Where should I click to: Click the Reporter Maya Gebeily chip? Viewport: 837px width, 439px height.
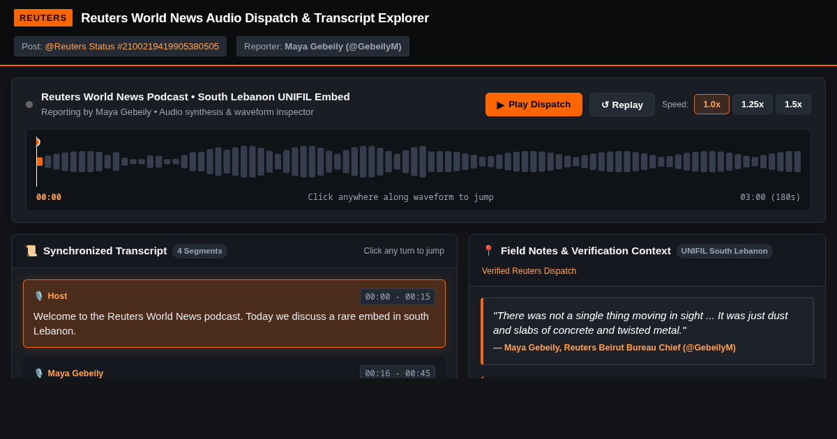point(322,47)
